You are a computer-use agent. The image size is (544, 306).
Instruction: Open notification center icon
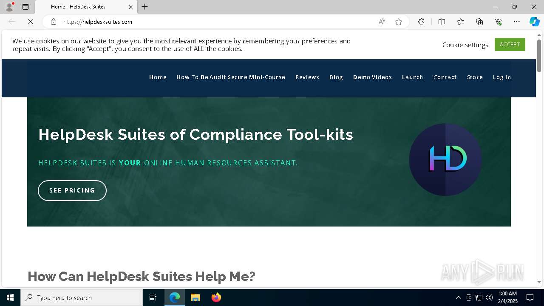530,297
